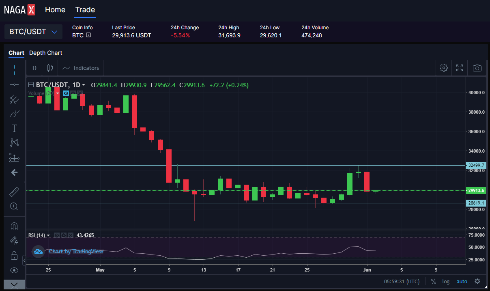Switch to the Depth Chart tab
The width and height of the screenshot is (490, 291).
click(46, 53)
